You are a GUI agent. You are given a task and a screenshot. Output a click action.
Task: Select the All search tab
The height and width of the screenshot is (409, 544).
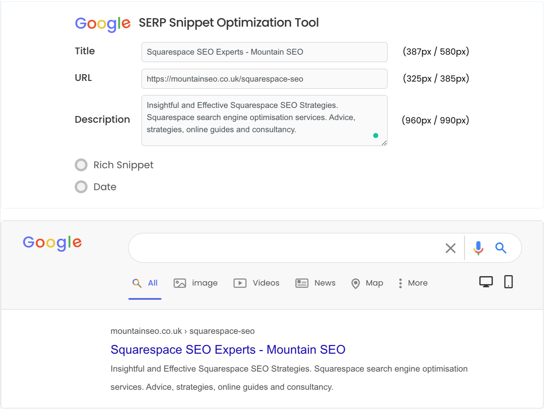tap(145, 283)
